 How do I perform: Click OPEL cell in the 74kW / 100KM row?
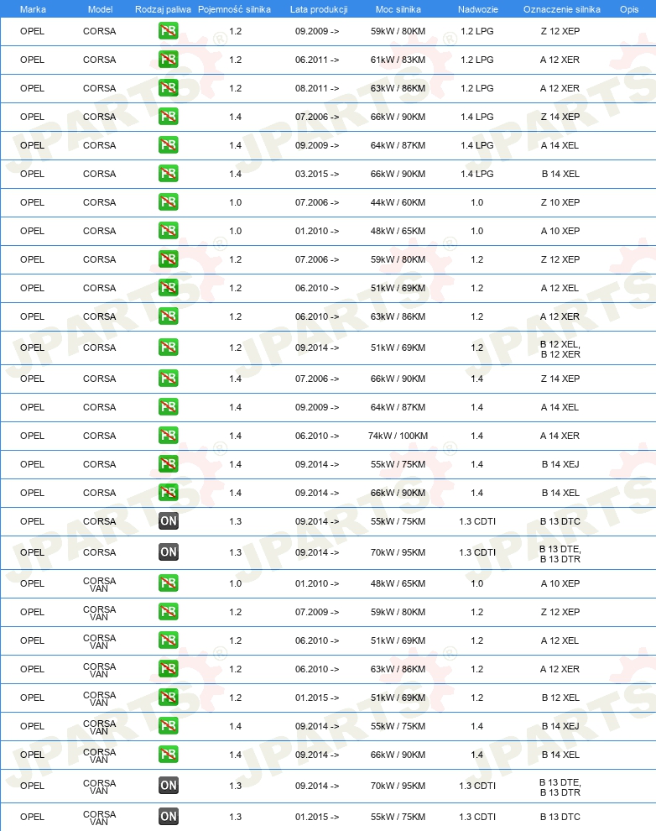click(x=33, y=436)
